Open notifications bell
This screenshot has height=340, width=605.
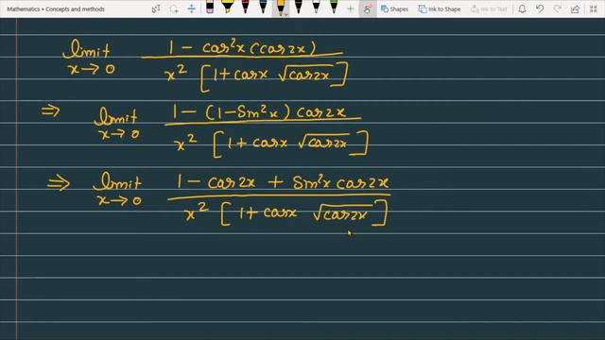coord(522,8)
